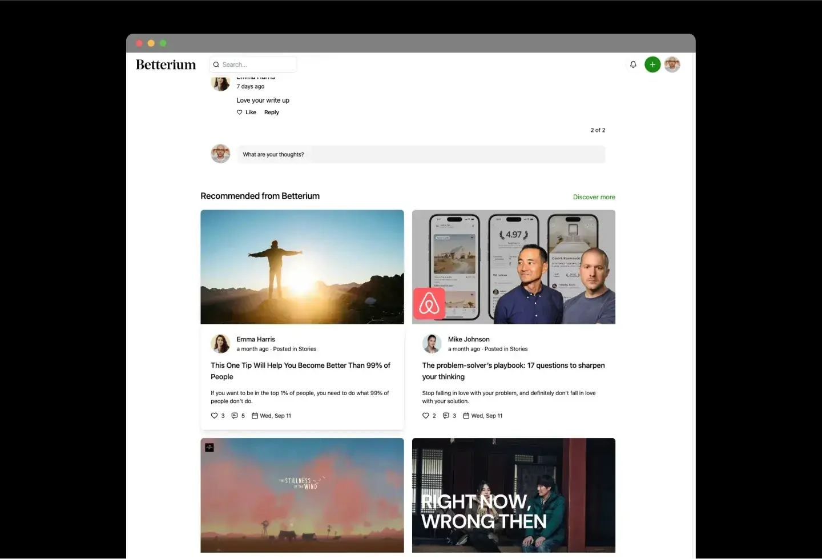Click 'Posted in Stories' under Emma Harris

click(x=295, y=349)
